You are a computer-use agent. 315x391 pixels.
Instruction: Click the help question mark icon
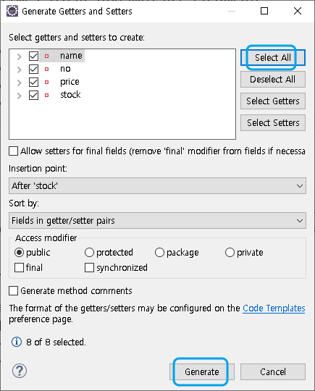tap(20, 371)
